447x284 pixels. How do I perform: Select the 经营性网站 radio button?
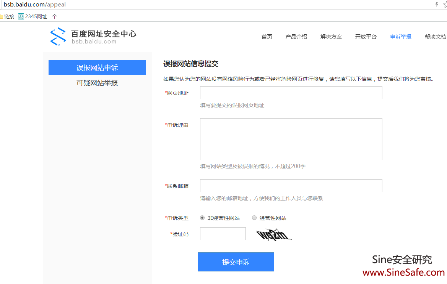pos(254,218)
